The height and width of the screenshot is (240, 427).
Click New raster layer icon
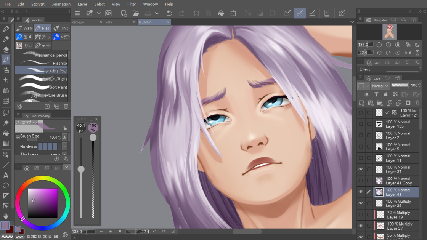[x=361, y=103]
